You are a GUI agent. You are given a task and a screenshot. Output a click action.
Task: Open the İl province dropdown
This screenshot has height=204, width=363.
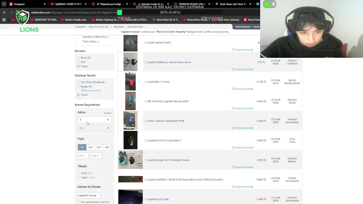94,120
